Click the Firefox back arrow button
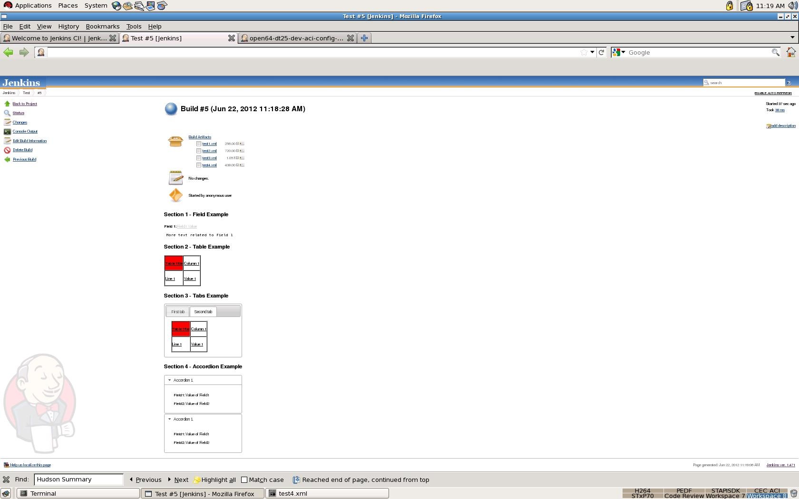The image size is (799, 499). pos(8,52)
